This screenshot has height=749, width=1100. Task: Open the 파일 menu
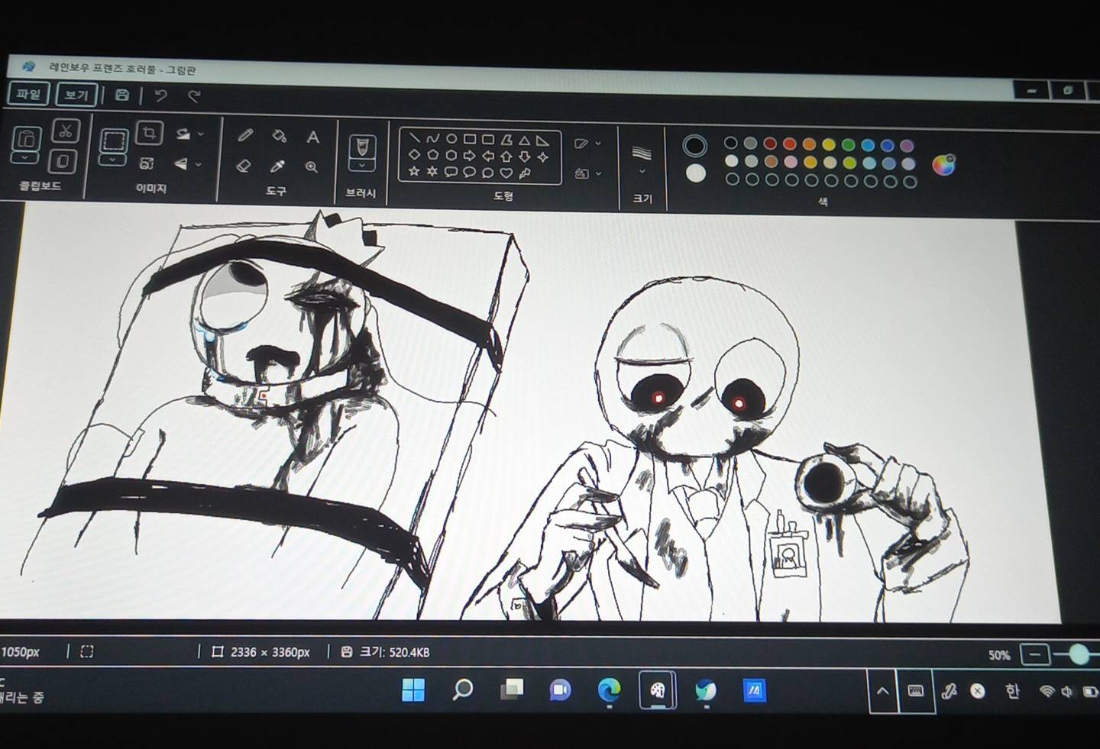[x=28, y=94]
